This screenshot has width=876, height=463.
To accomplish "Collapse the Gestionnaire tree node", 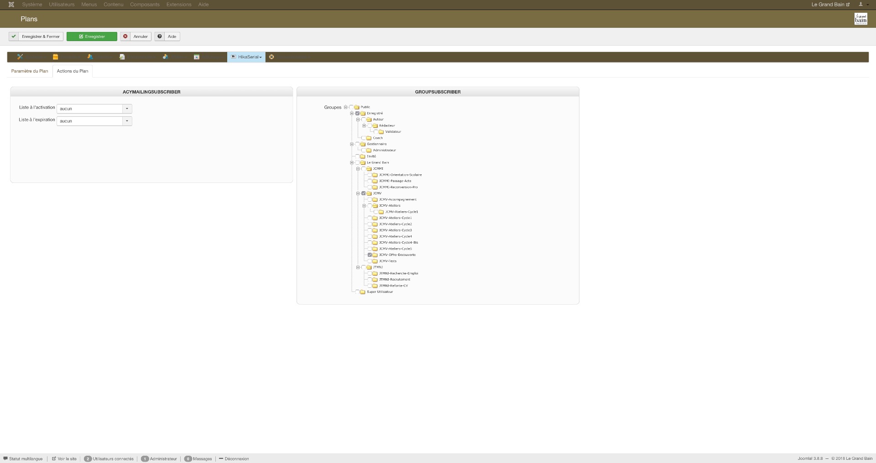I will click(352, 144).
